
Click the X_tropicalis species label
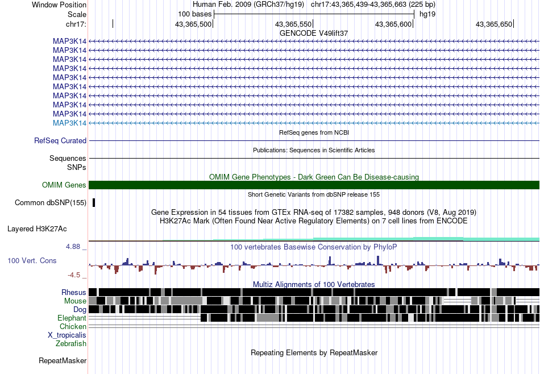coord(67,335)
